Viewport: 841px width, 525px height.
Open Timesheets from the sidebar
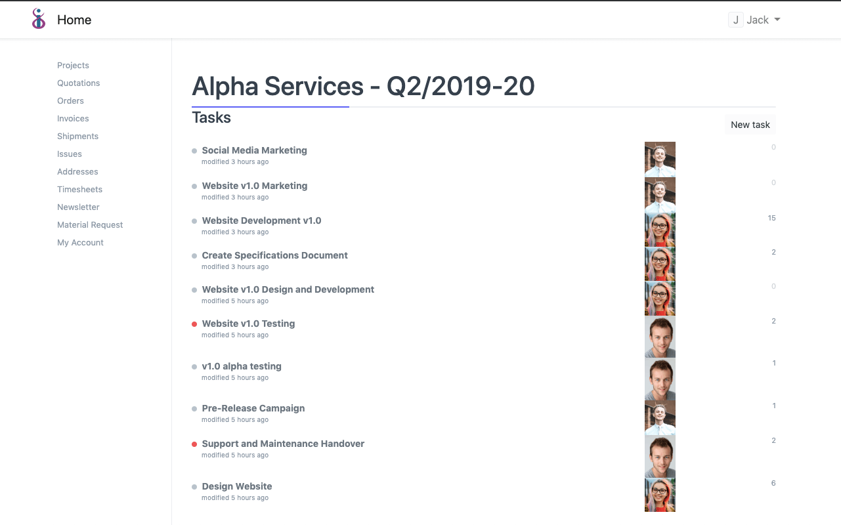point(79,189)
